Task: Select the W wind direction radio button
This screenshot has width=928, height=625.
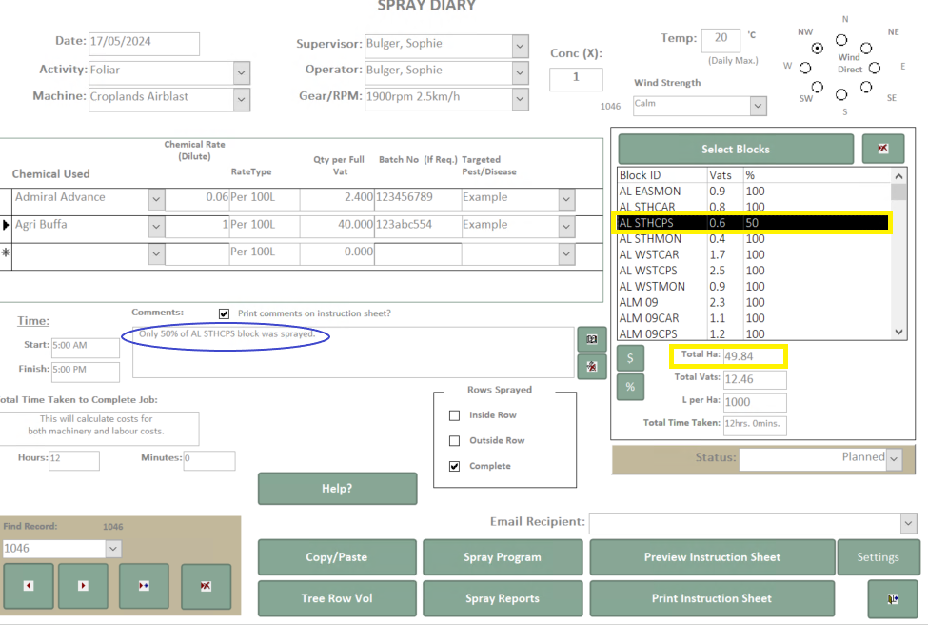Action: click(805, 69)
